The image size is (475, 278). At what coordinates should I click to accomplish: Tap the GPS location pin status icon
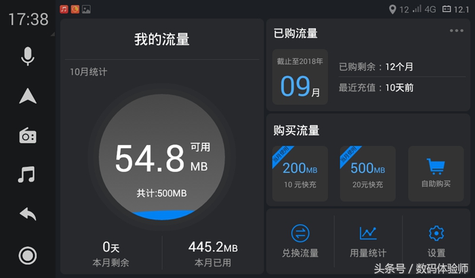[x=392, y=9]
